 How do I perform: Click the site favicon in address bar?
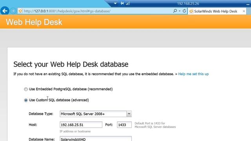click(x=20, y=11)
